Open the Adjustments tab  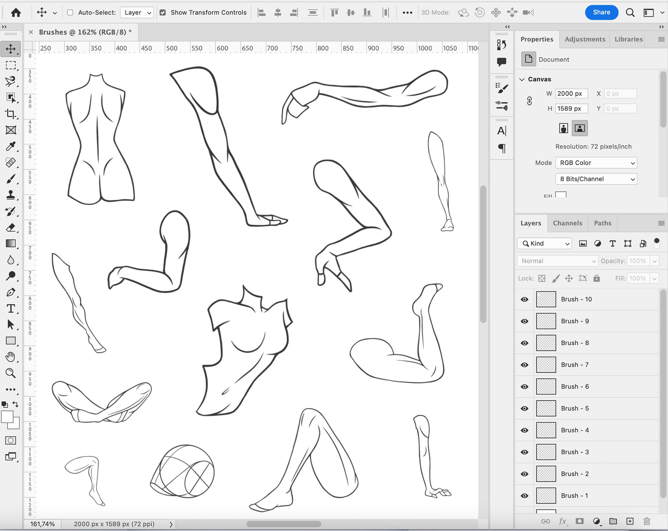[x=584, y=39]
